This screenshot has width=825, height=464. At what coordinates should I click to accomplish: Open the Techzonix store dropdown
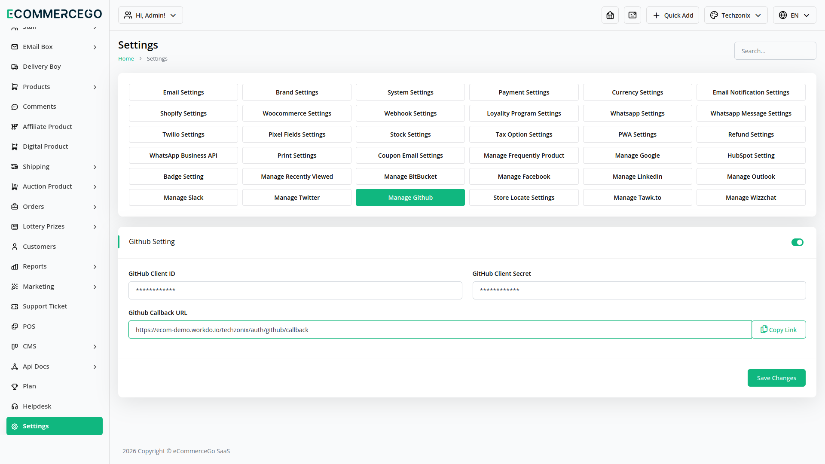point(736,15)
